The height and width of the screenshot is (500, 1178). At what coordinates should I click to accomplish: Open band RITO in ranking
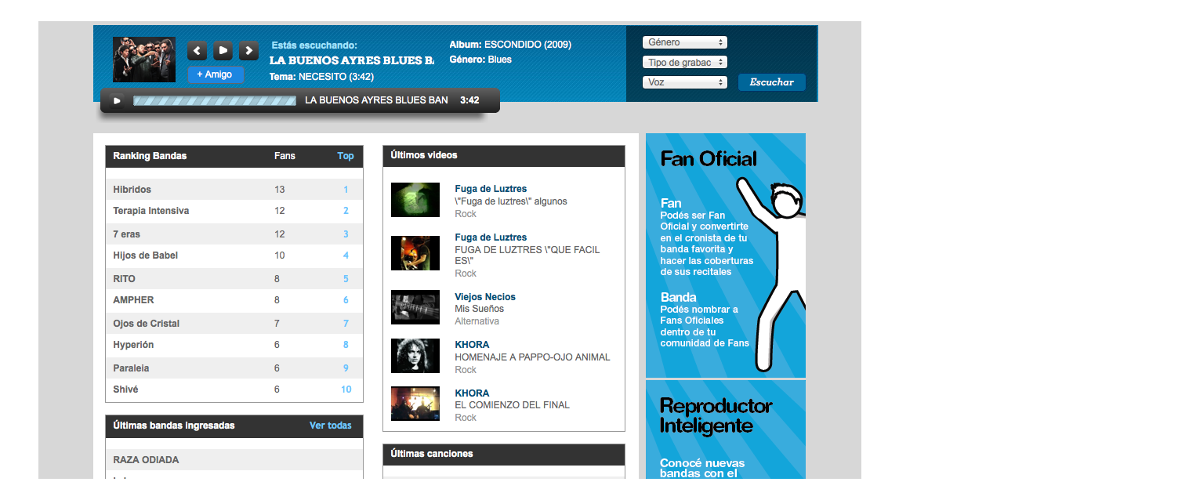point(124,279)
